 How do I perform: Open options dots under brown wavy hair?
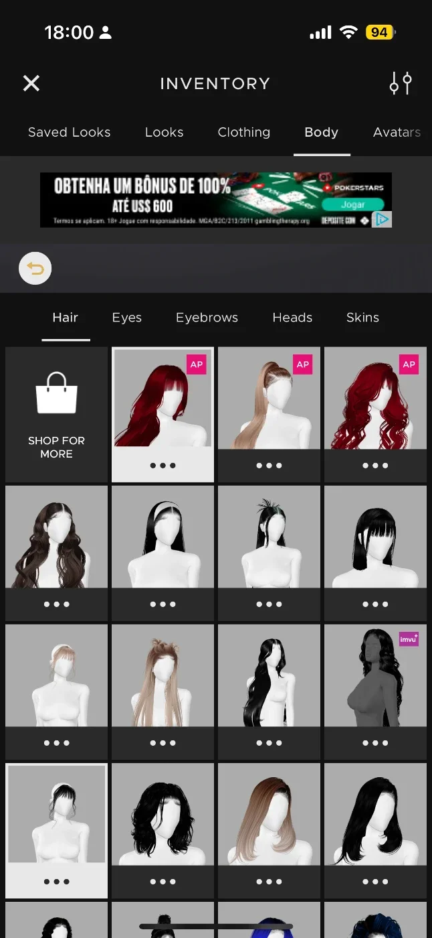tap(56, 604)
